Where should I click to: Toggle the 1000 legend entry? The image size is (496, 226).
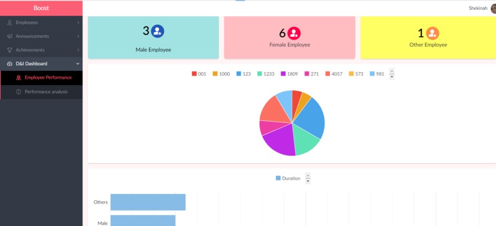point(221,74)
